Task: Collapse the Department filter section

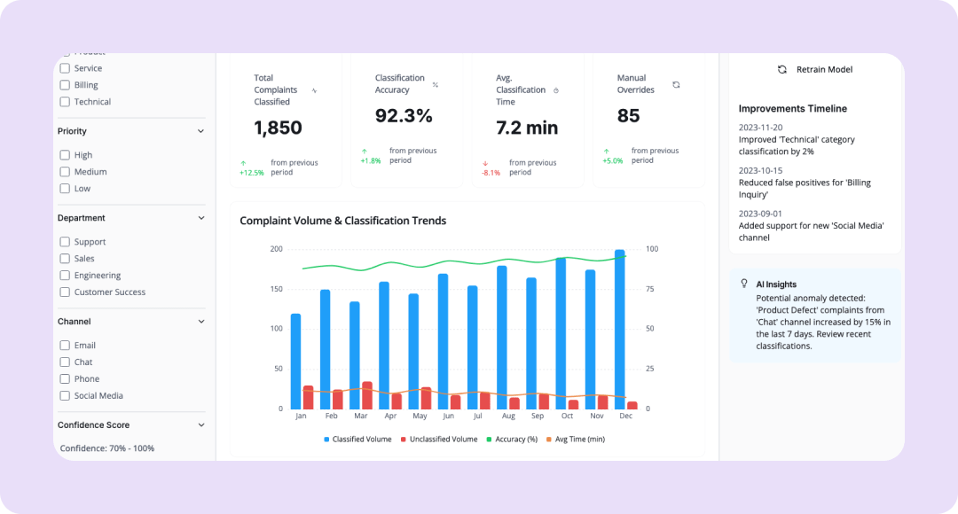Action: 200,218
